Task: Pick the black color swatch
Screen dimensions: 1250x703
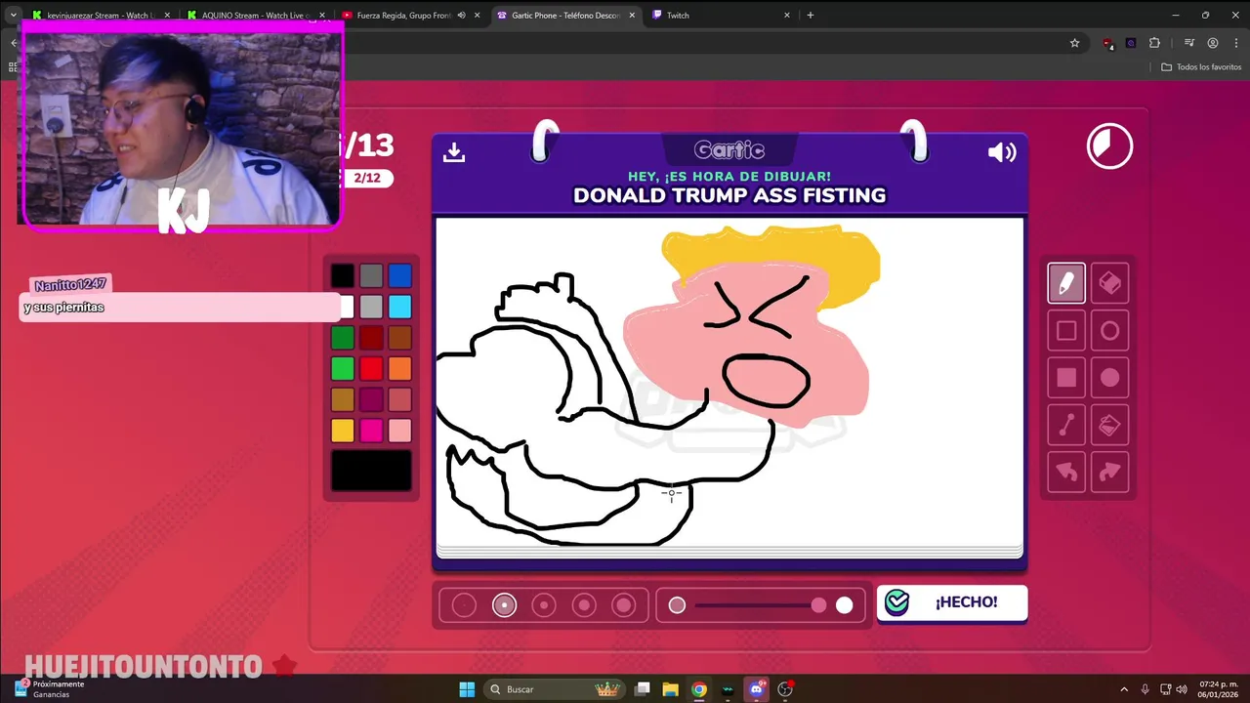Action: coord(342,275)
